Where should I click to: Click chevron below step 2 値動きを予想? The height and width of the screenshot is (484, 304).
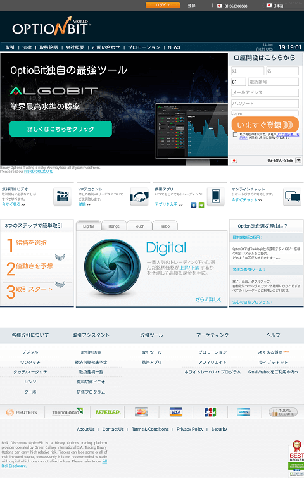(x=60, y=284)
